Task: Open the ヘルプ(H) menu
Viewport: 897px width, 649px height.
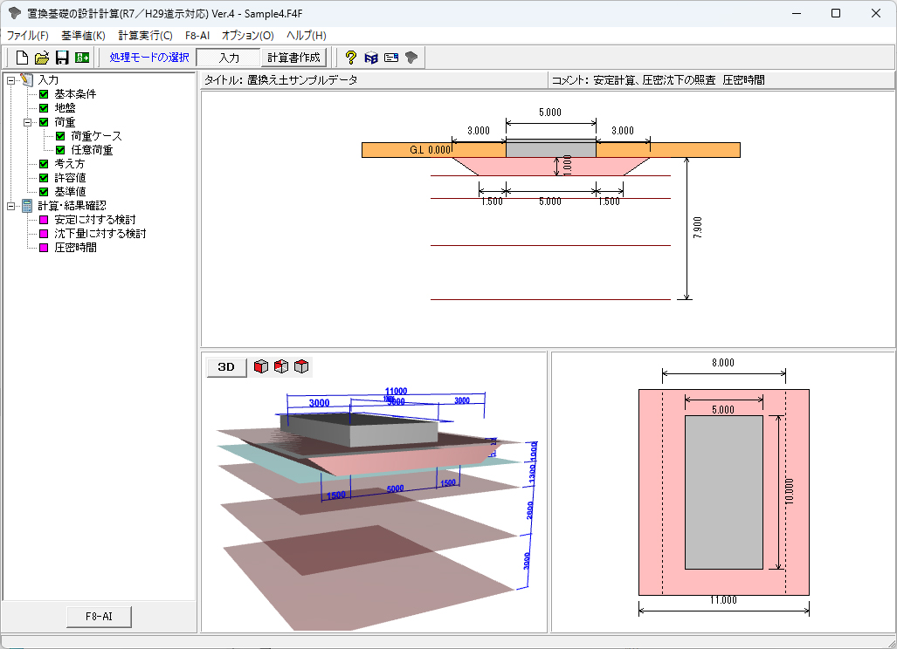Action: pyautogui.click(x=306, y=36)
